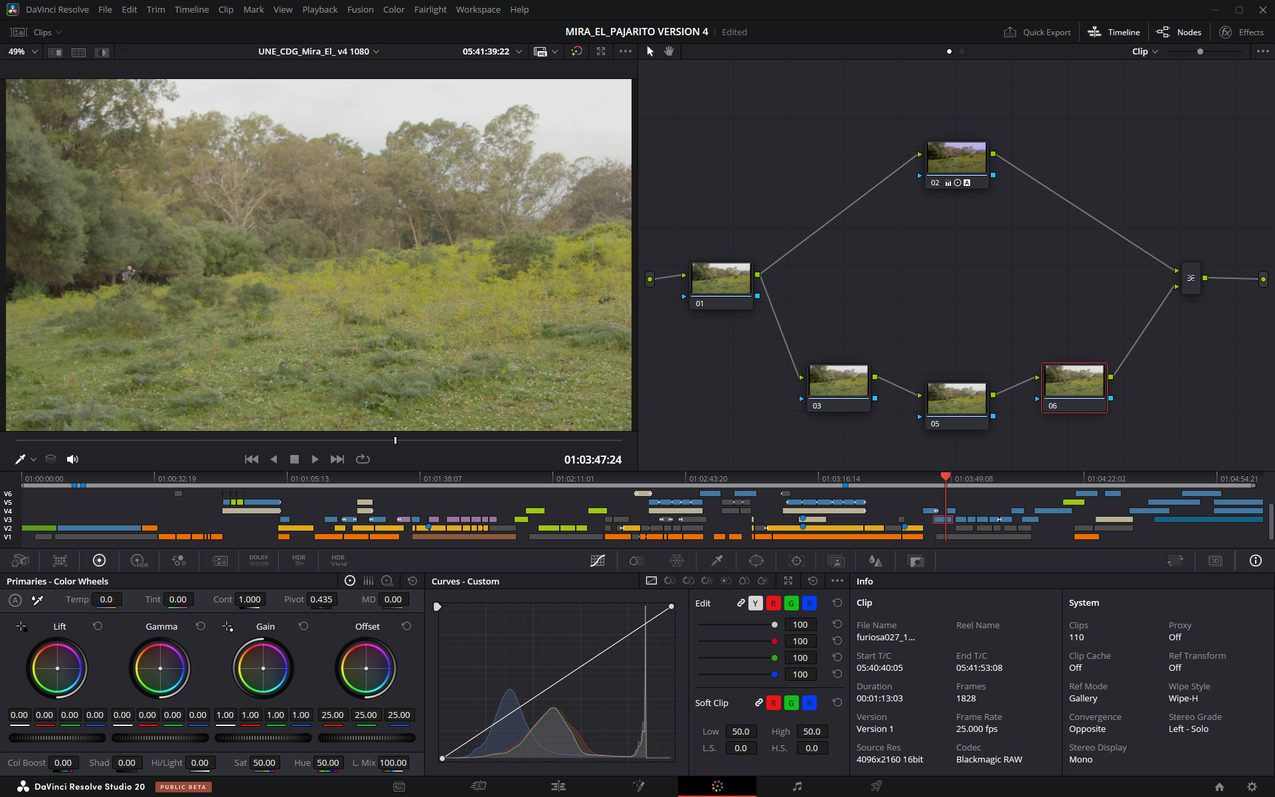
Task: Open the RGB Mixer palette
Action: click(179, 561)
